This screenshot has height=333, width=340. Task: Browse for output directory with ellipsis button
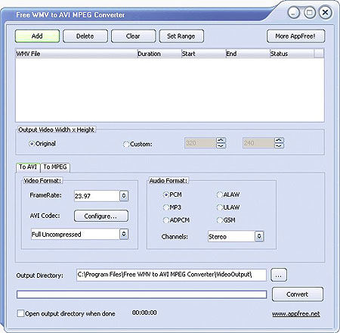tap(279, 275)
